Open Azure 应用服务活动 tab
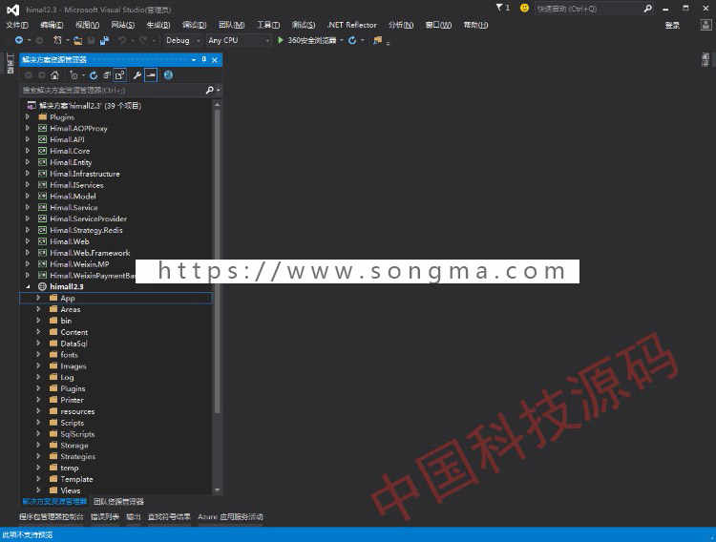716x542 pixels. pyautogui.click(x=230, y=516)
